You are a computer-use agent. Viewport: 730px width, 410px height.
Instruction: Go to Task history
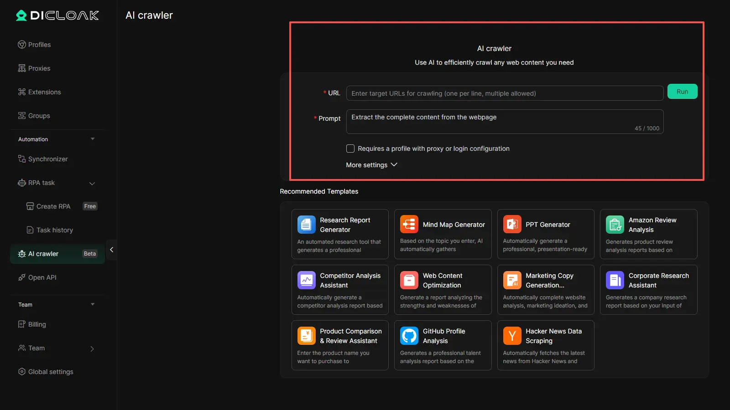[54, 230]
